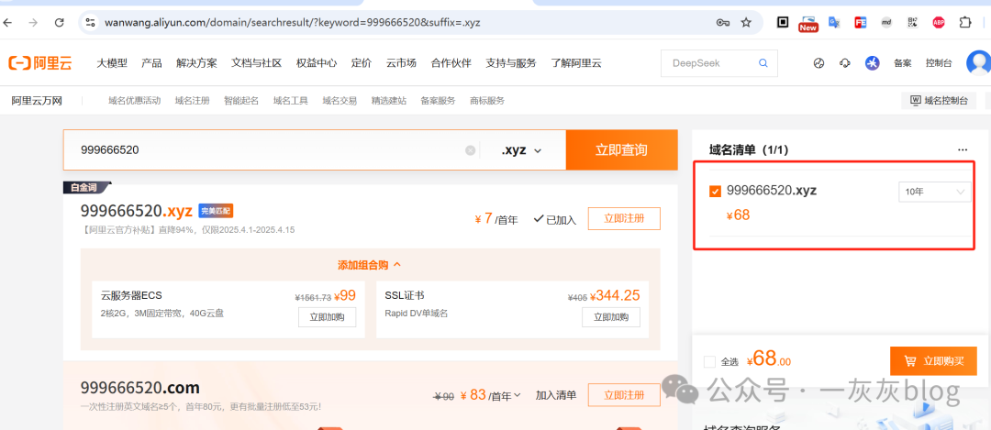Open the 云市场 menu
991x430 pixels.
pos(401,63)
